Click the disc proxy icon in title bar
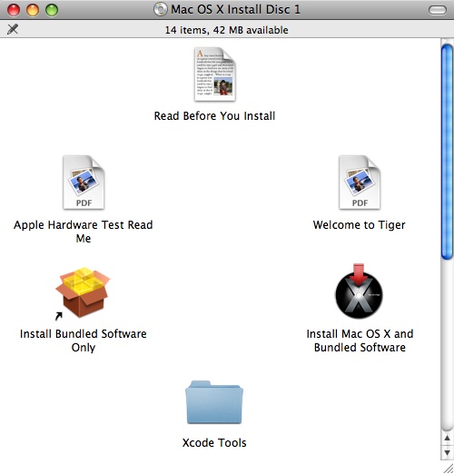 point(160,9)
